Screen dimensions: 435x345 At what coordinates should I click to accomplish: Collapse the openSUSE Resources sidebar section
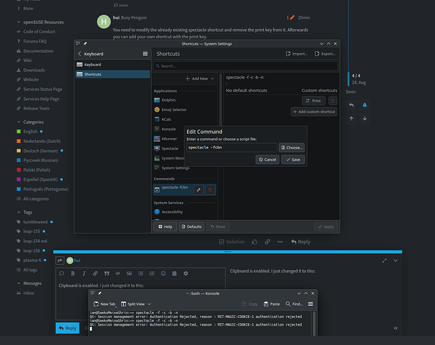click(40, 22)
